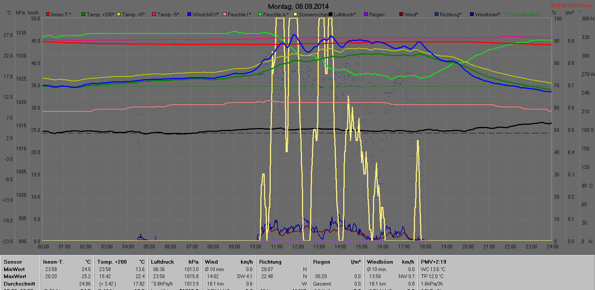Screen dimensions: 595x290
Task: Click the MaxWert row label
Action: [15, 276]
